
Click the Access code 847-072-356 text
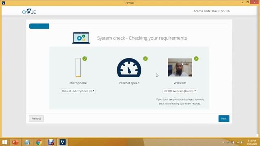point(212,11)
